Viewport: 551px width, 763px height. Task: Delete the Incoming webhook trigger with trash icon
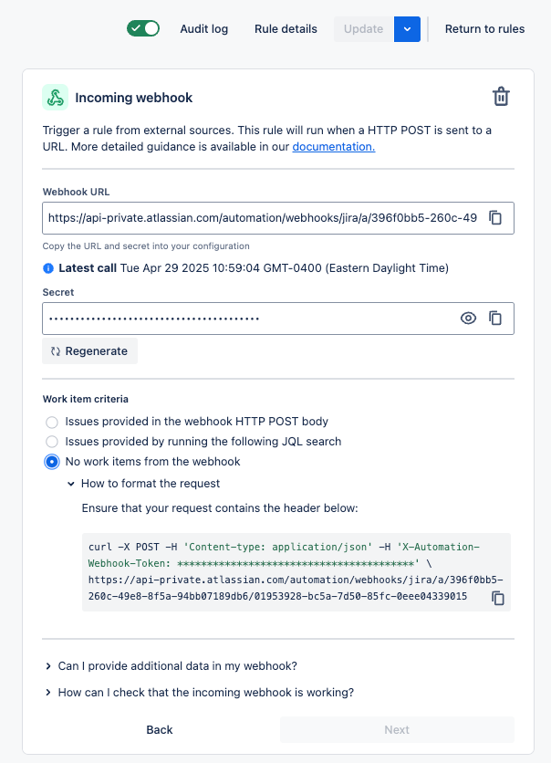pos(501,97)
